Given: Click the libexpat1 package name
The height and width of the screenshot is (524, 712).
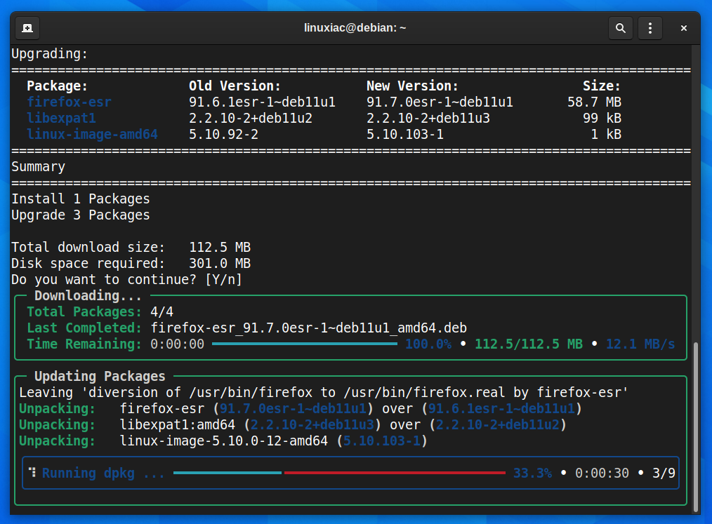Looking at the screenshot, I should (61, 119).
